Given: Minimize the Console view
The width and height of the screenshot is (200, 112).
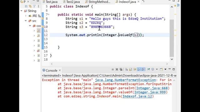Looking at the screenshot, I should (x=169, y=69).
